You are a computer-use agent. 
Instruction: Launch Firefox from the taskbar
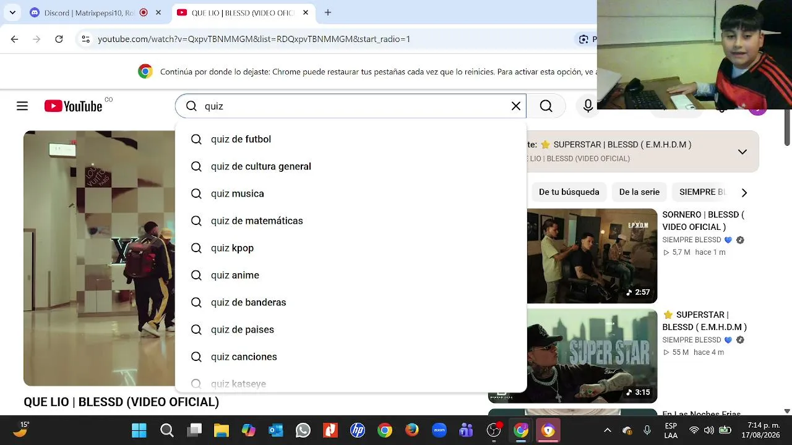(x=412, y=430)
